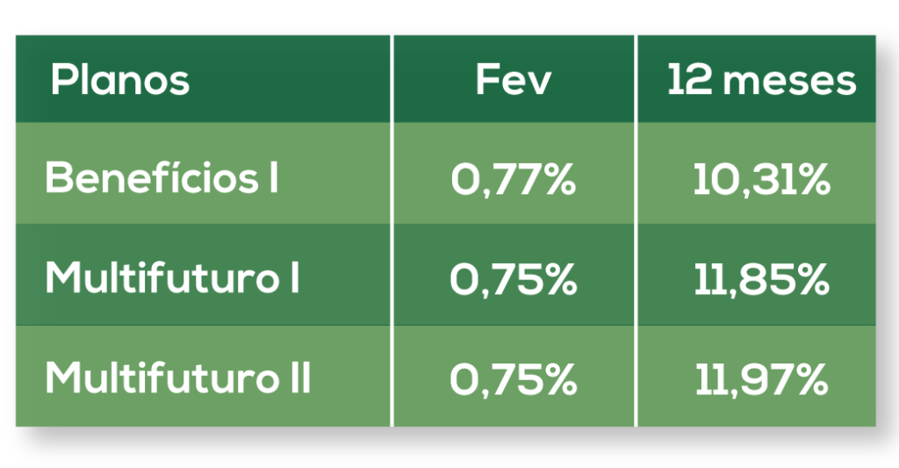
Task: Click the Fev column header
Action: (x=514, y=81)
